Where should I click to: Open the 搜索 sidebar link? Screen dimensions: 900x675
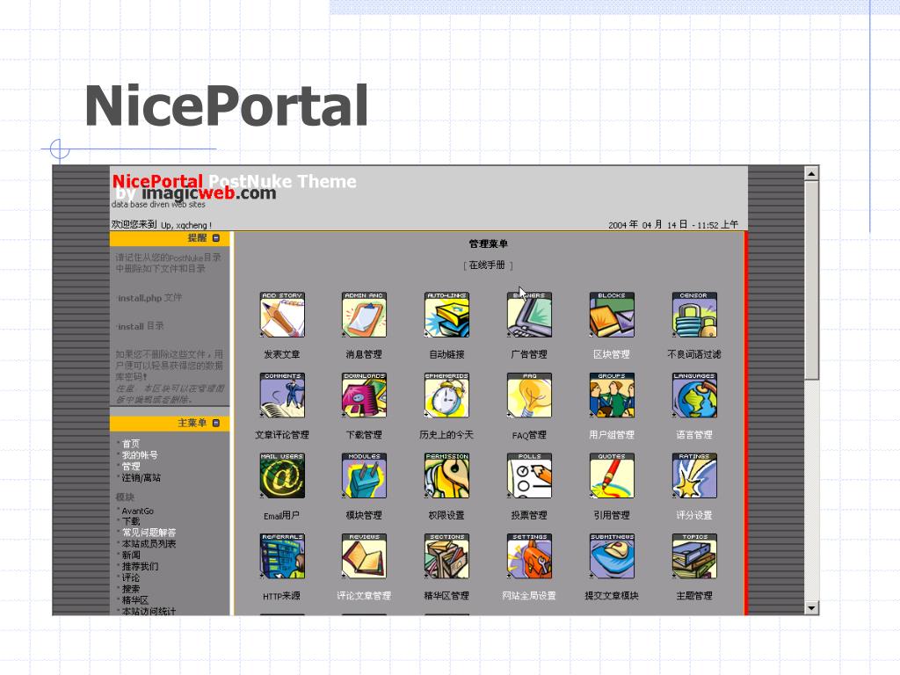pyautogui.click(x=130, y=589)
